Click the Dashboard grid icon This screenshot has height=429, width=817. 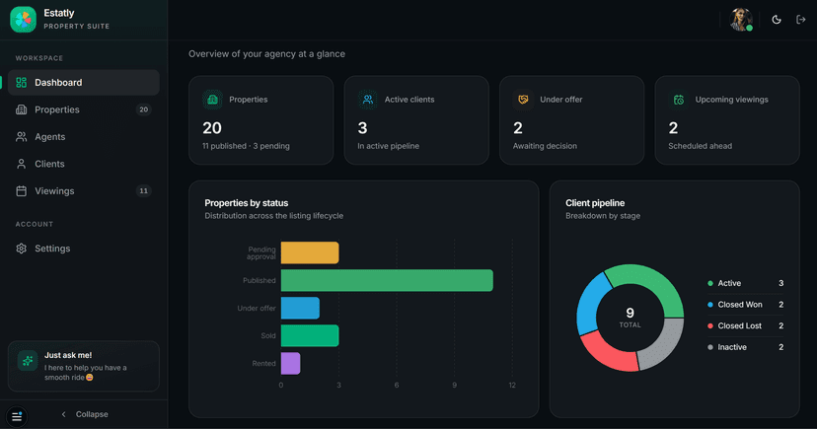click(22, 82)
